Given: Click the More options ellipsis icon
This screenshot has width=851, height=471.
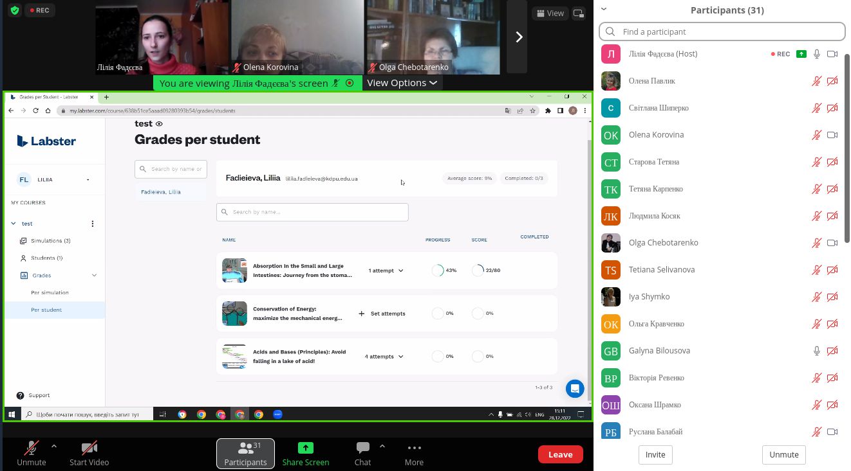Looking at the screenshot, I should 414,448.
